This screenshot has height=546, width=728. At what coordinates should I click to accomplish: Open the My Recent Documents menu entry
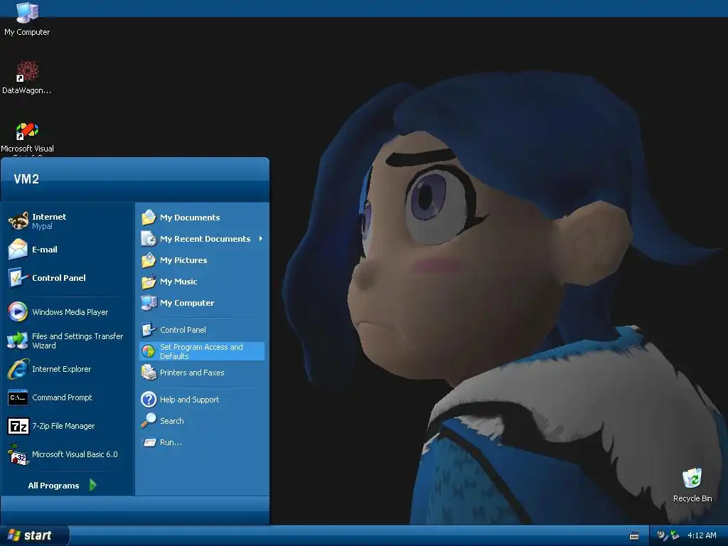coord(202,239)
